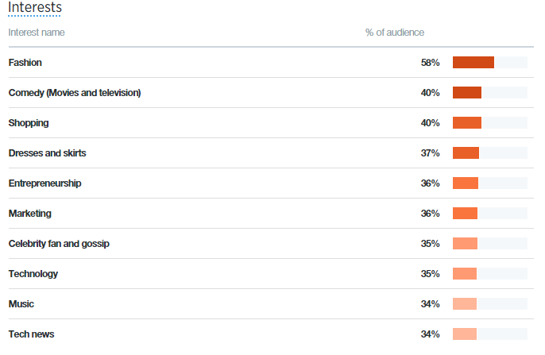545x355 pixels.
Task: Click the % of audience column header
Action: [395, 33]
